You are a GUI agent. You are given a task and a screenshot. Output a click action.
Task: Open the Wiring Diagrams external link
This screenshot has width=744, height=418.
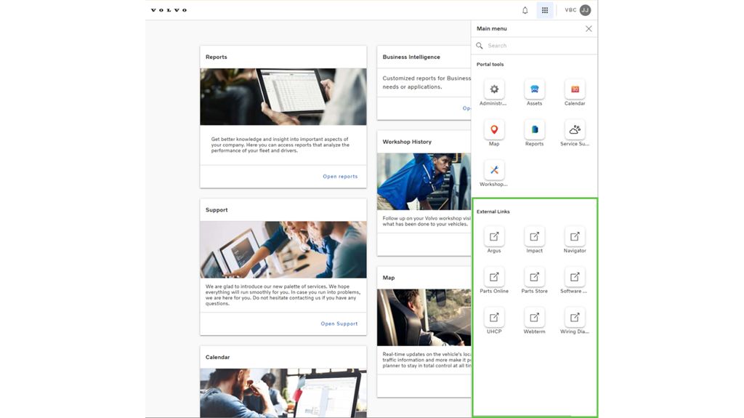coord(575,318)
